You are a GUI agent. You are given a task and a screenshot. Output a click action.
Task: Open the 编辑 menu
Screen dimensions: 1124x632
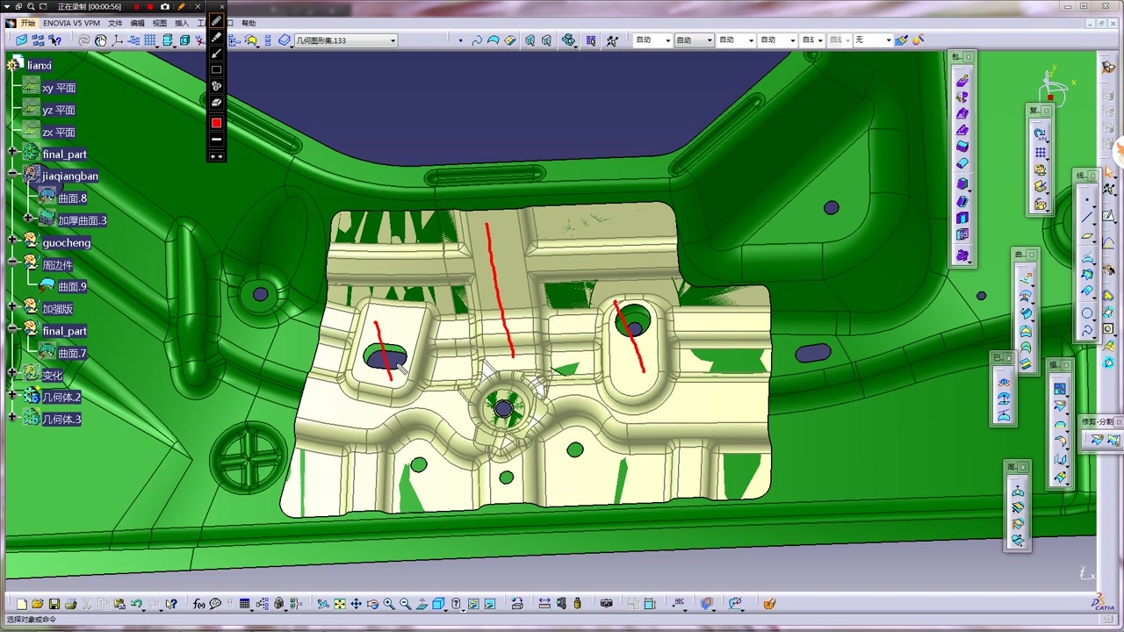(138, 23)
